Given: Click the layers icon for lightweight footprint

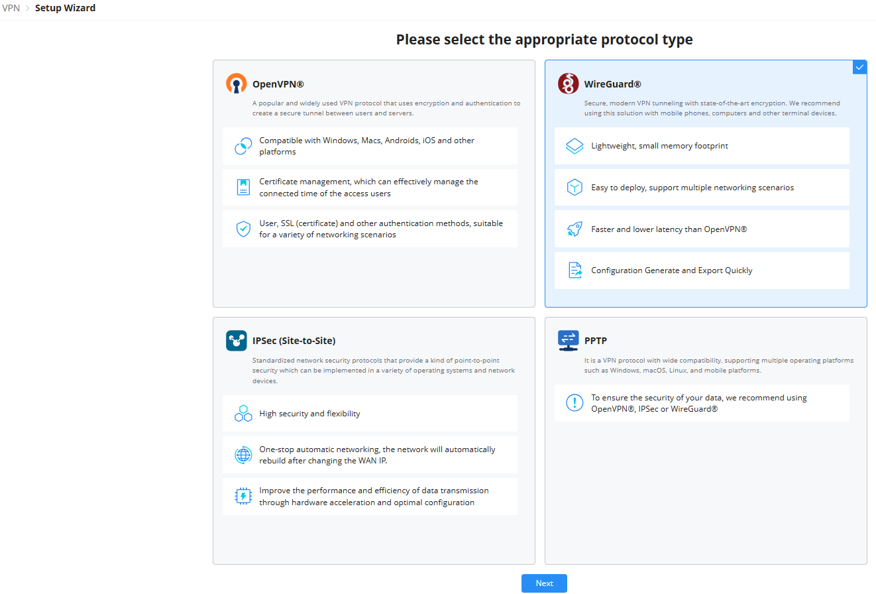Looking at the screenshot, I should coord(575,146).
